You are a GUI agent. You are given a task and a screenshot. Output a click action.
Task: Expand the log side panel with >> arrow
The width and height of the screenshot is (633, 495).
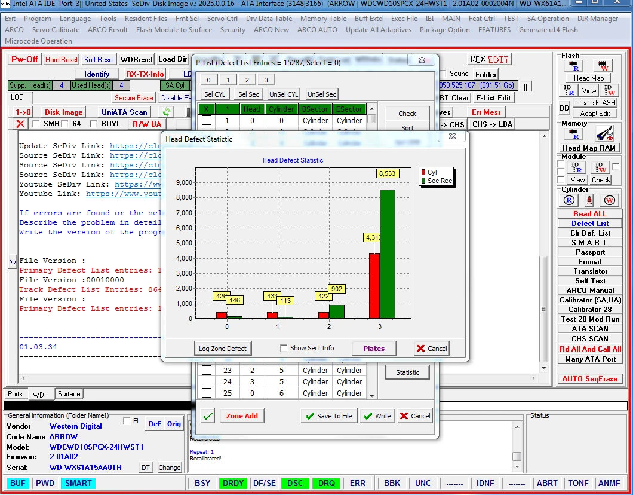pos(13,262)
